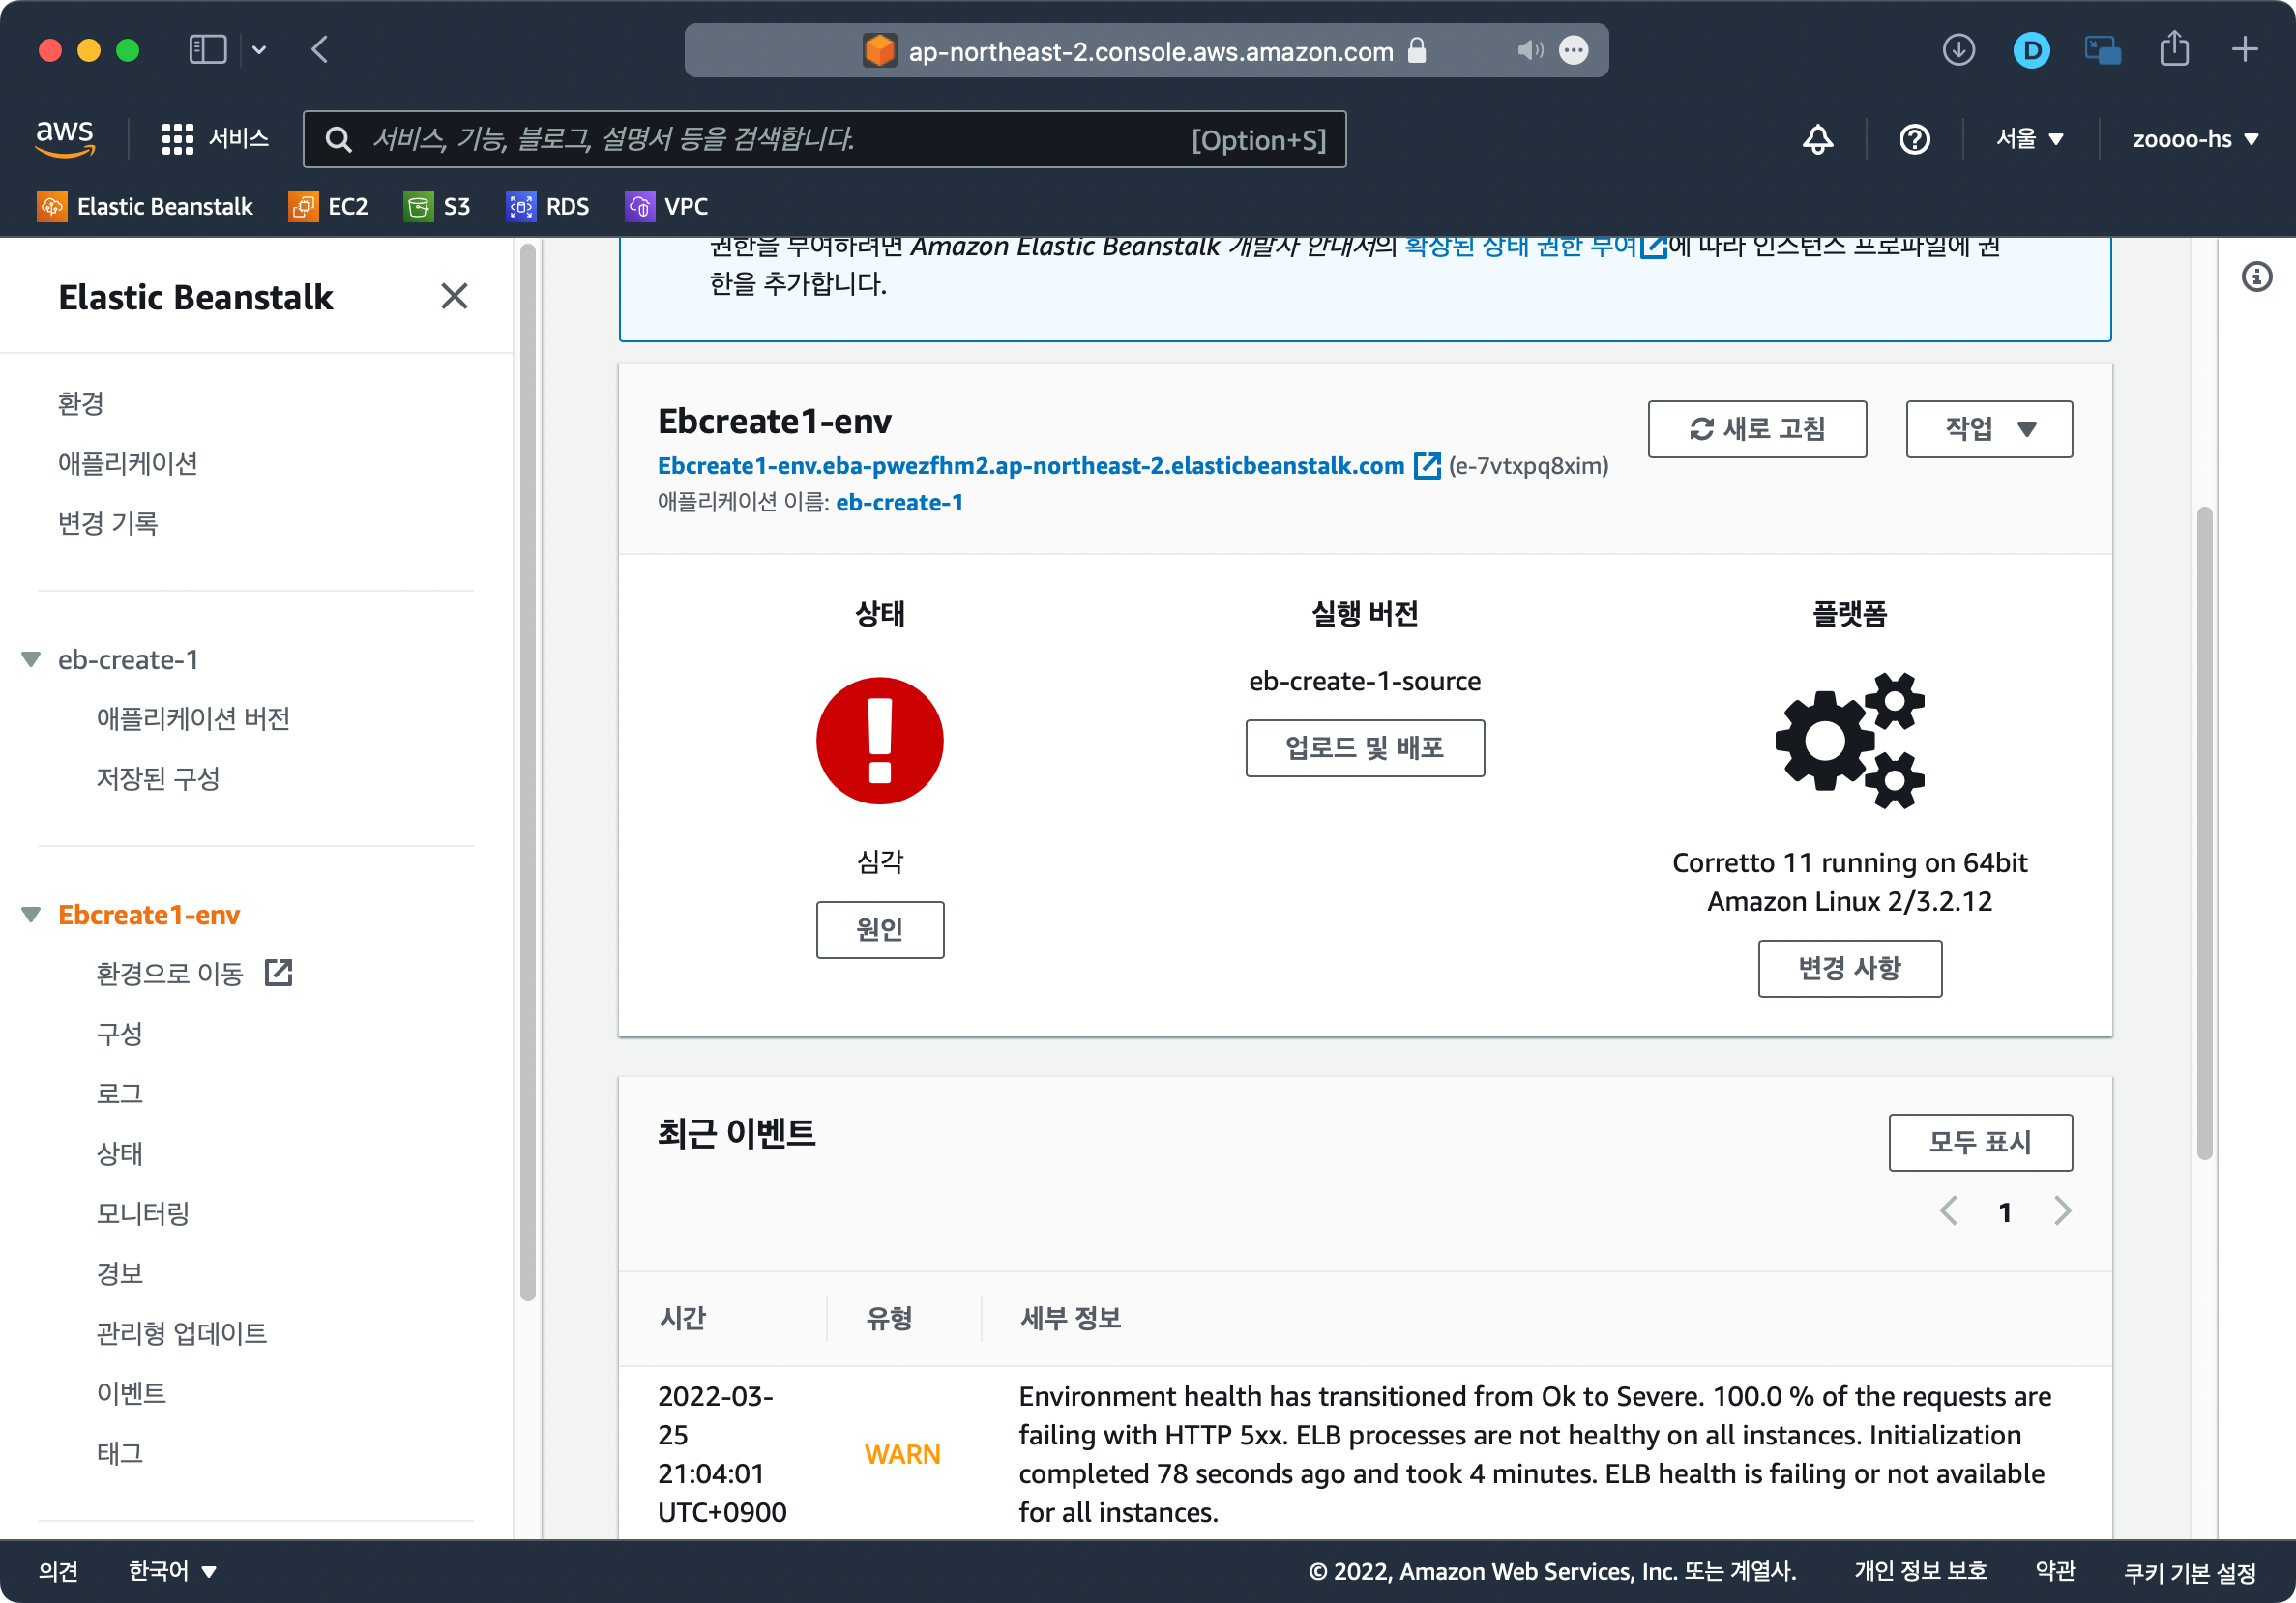The image size is (2296, 1603).
Task: Open the Ebcreate1-env elasticbeanstalk.com URL link
Action: coord(1030,466)
